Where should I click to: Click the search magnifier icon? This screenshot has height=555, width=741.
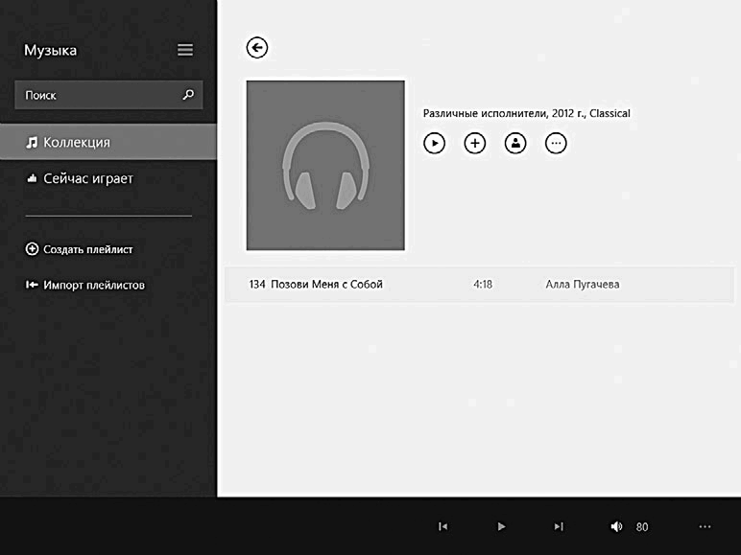pyautogui.click(x=188, y=95)
